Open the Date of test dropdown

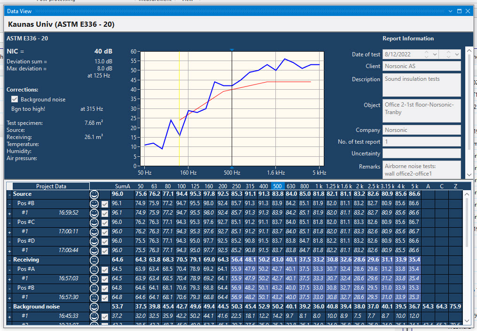434,54
